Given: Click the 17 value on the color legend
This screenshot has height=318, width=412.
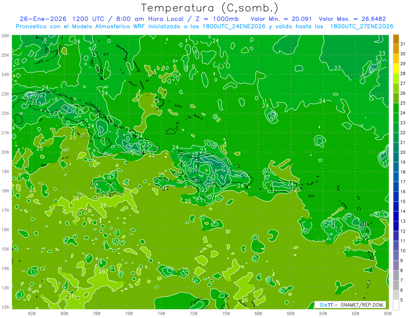Looking at the screenshot, I should point(403,182).
